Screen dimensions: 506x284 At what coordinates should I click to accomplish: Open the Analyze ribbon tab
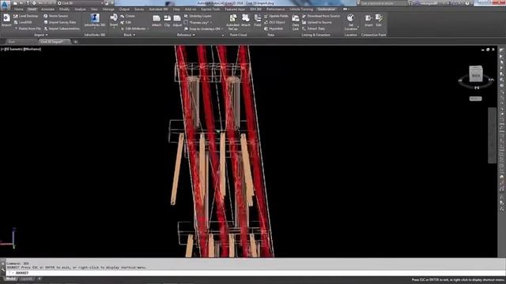80,9
